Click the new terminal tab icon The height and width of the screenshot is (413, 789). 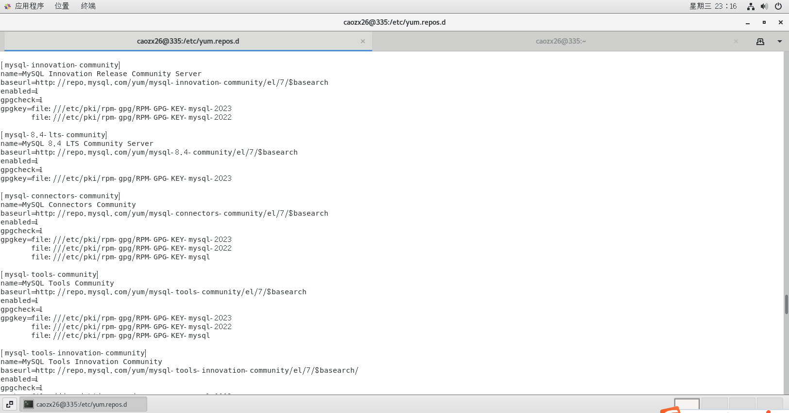760,41
